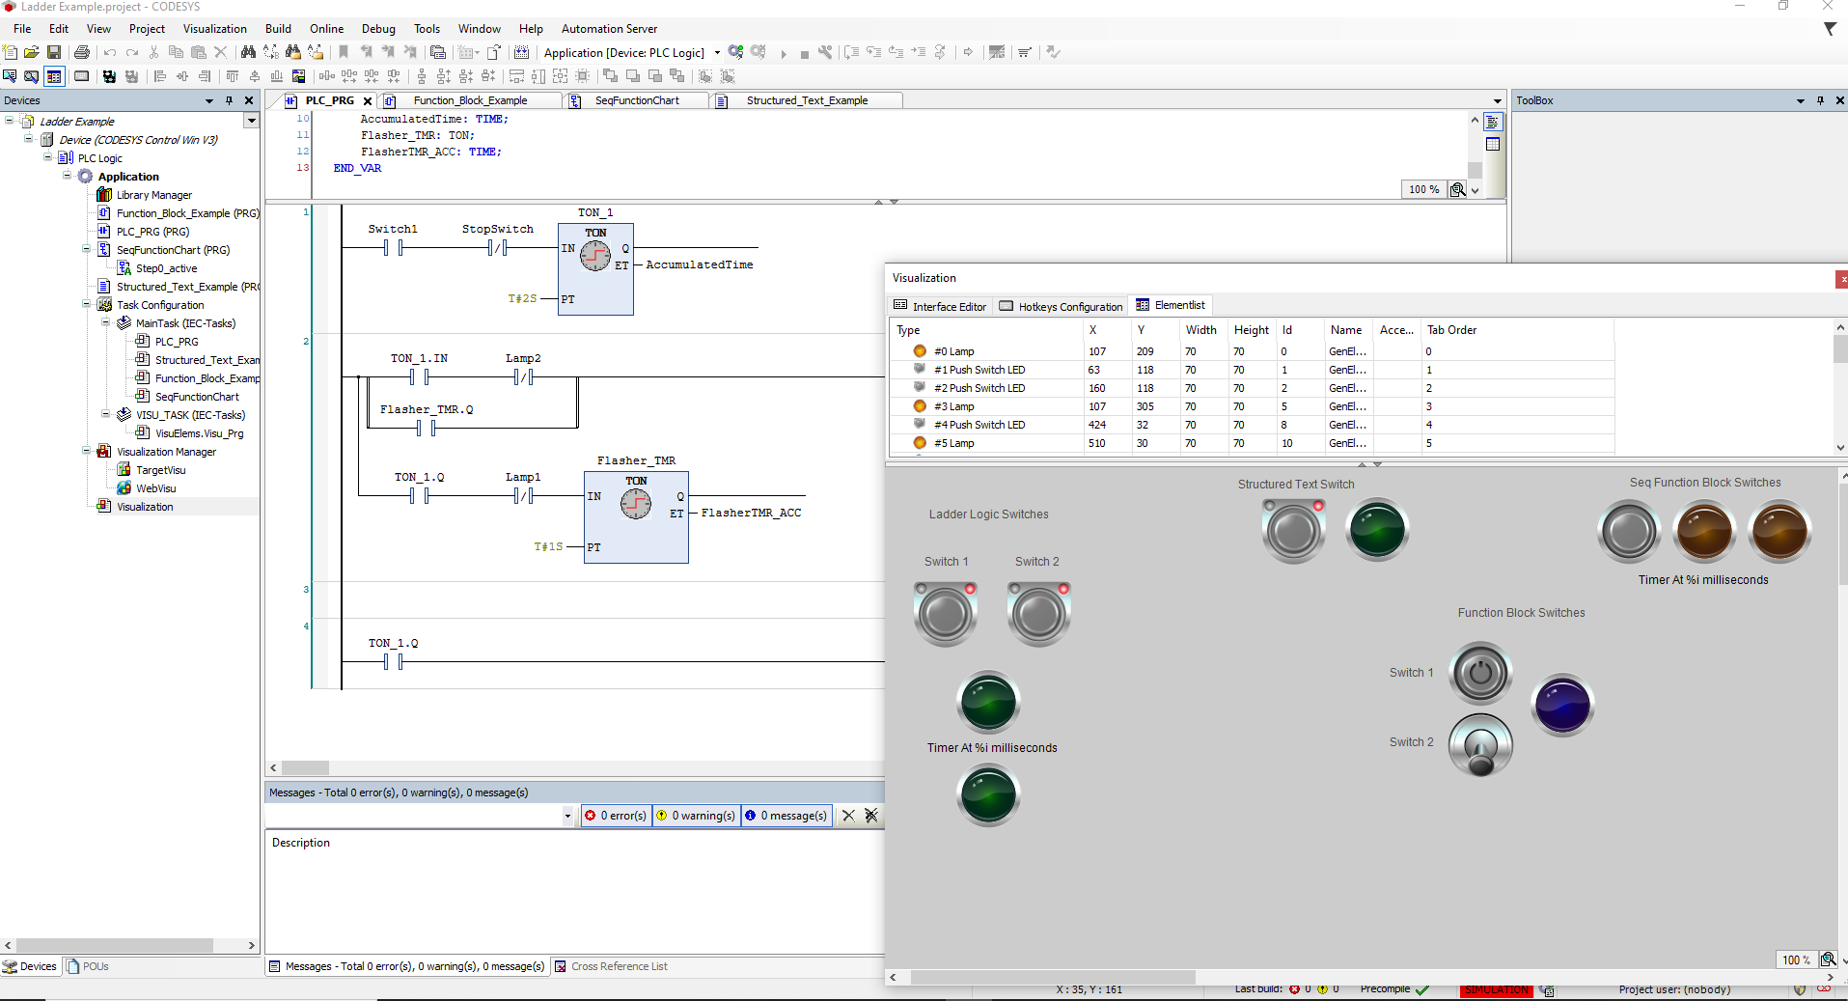This screenshot has height=1001, width=1848.
Task: Click the ladder editor horizontal scrollbar thumb
Action: (x=305, y=768)
